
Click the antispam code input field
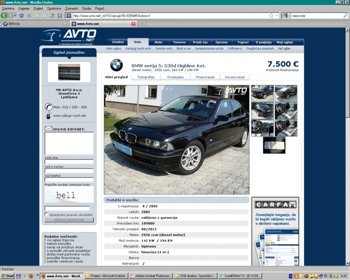tap(67, 208)
